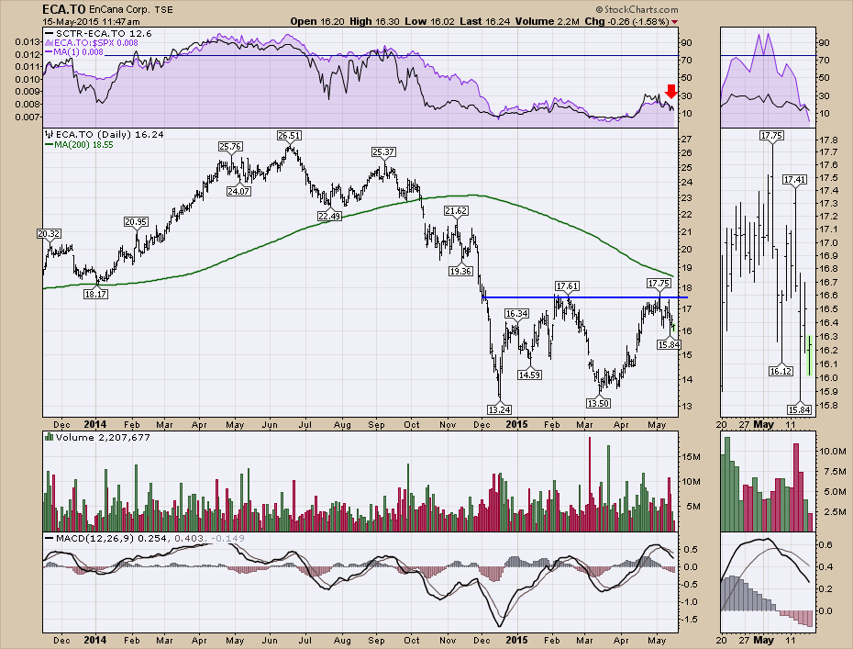Viewport: 853px width, 649px height.
Task: Click the 22.49 low price label
Action: [329, 216]
